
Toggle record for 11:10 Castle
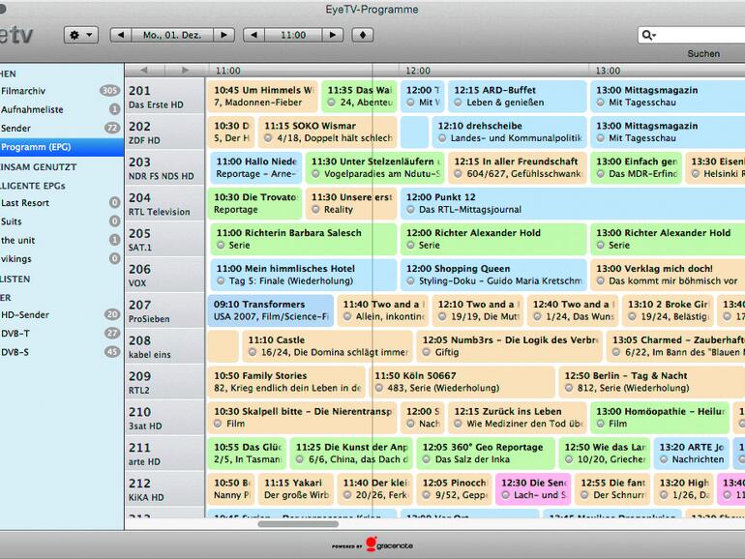(x=253, y=352)
